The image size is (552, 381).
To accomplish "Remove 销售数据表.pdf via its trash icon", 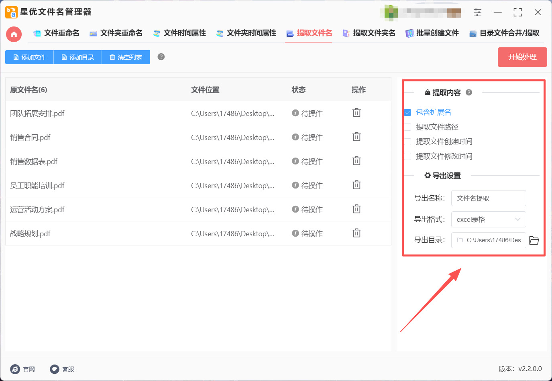I will click(x=356, y=161).
